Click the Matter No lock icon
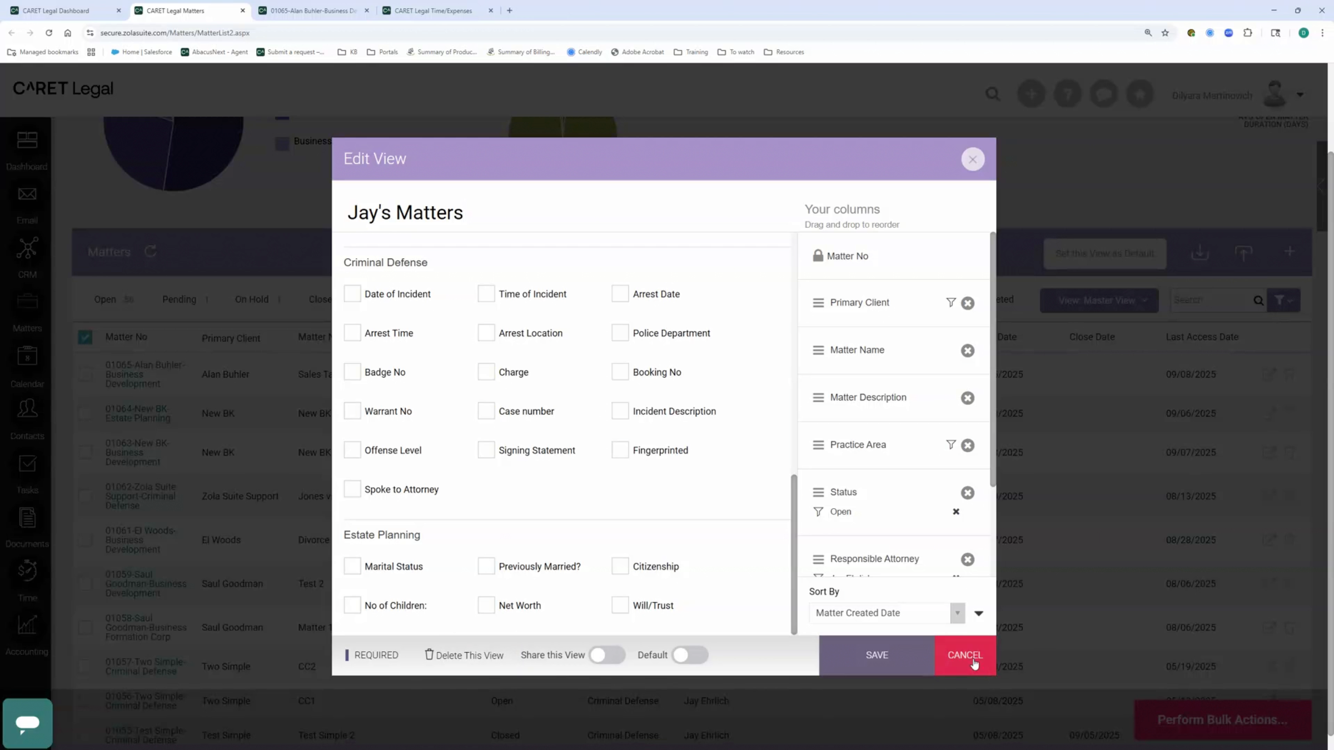 [x=818, y=256]
